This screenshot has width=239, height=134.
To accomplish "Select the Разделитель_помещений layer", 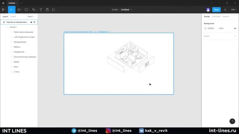I will pos(25,37).
